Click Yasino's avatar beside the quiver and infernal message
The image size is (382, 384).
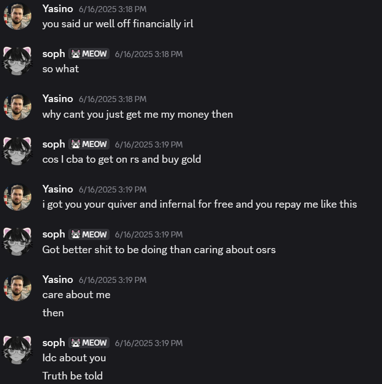(x=18, y=197)
